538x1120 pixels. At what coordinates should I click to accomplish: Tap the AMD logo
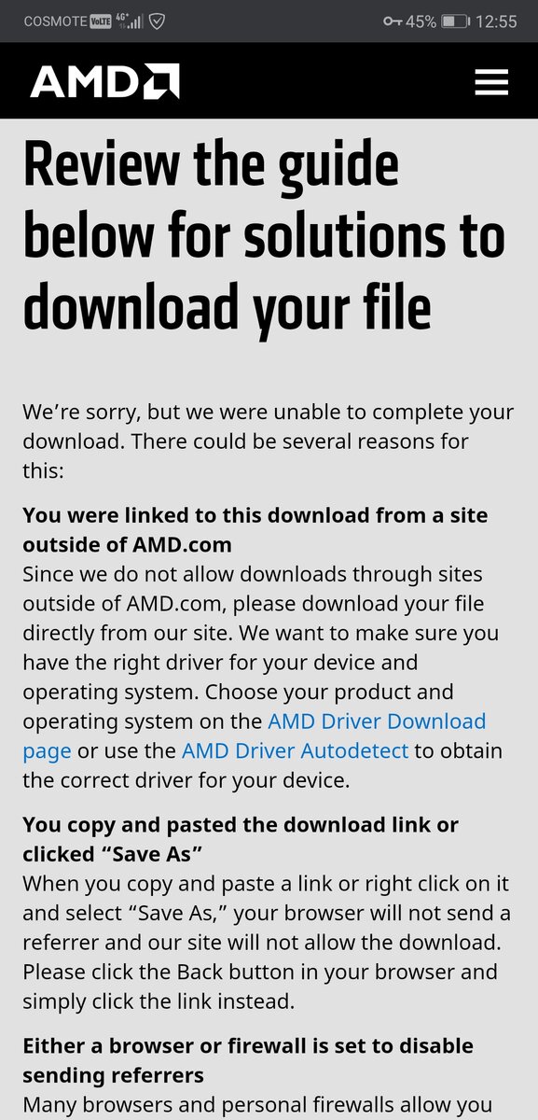104,82
